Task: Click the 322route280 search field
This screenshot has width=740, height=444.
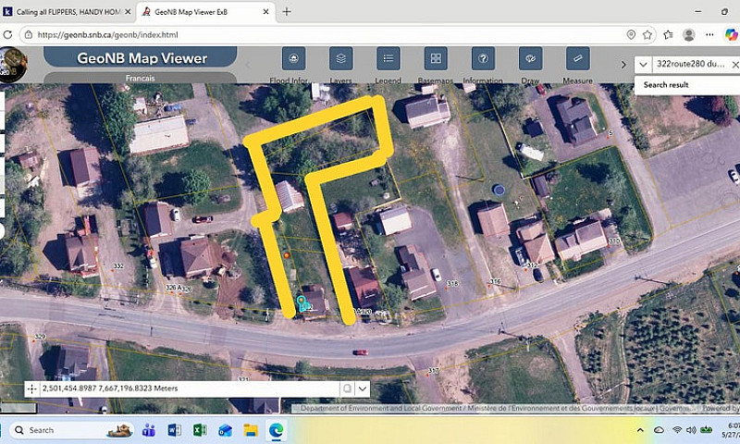Action: pos(691,64)
